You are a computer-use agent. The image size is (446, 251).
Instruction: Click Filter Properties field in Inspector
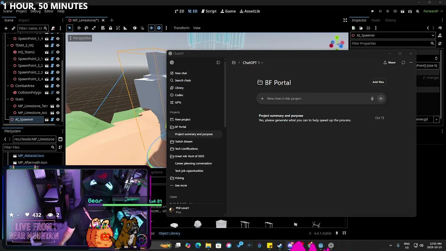[393, 44]
